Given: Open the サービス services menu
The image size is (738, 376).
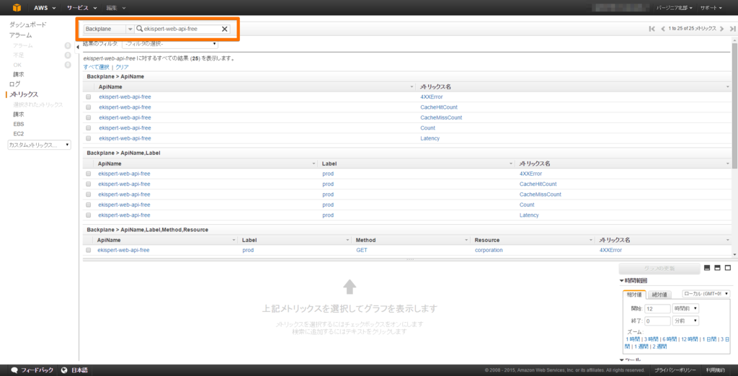Looking at the screenshot, I should coord(82,8).
